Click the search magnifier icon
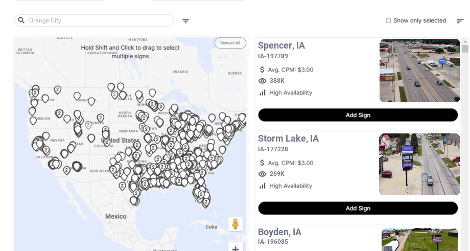The height and width of the screenshot is (251, 470). pos(21,20)
